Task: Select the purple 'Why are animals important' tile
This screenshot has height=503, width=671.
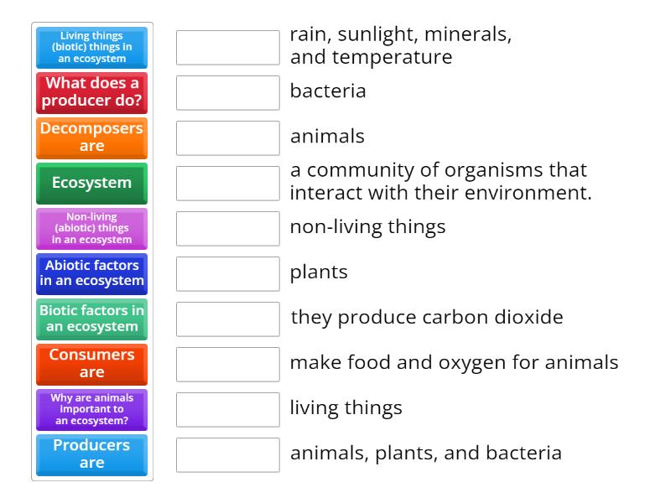Action: pyautogui.click(x=91, y=409)
